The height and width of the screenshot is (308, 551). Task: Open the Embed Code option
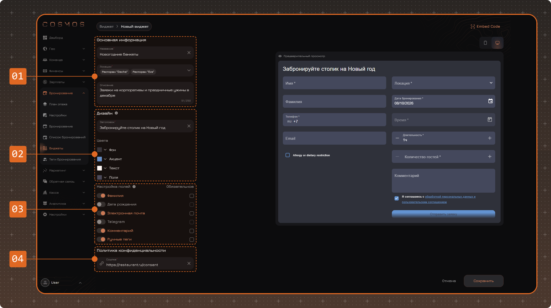[485, 27]
